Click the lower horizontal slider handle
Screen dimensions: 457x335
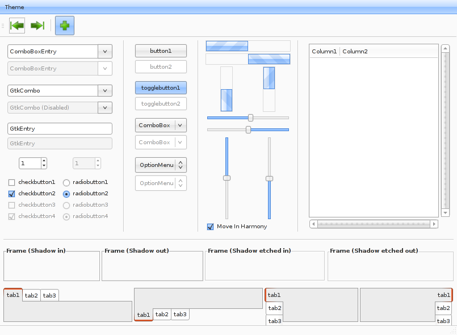click(248, 130)
